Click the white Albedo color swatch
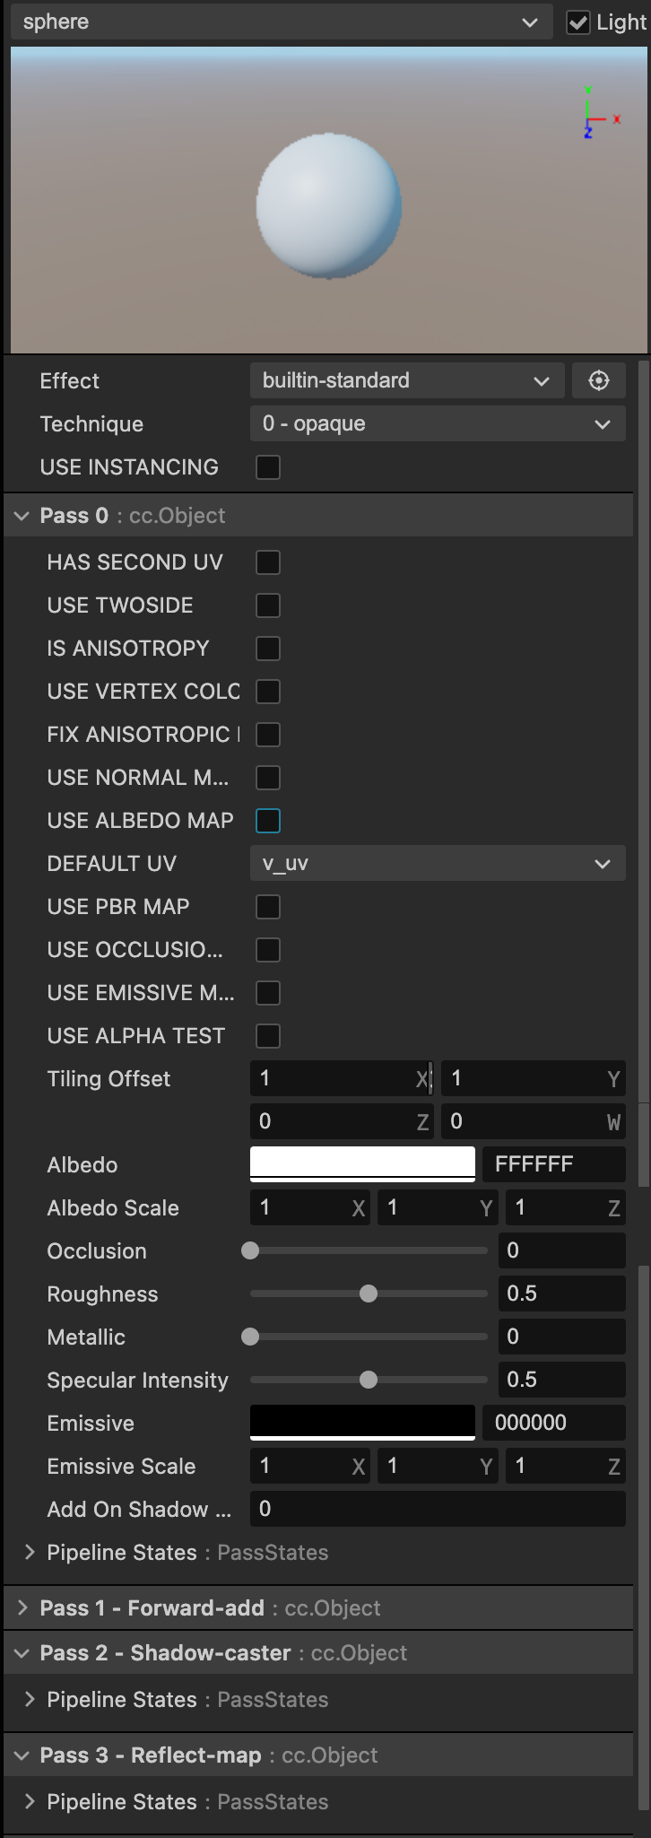651x1838 pixels. point(362,1163)
